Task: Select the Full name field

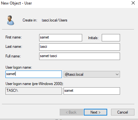Action: (x=80, y=56)
